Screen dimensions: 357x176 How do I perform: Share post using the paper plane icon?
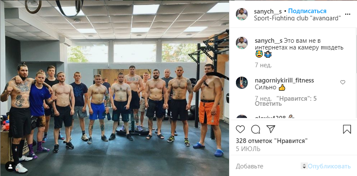coord(271,129)
